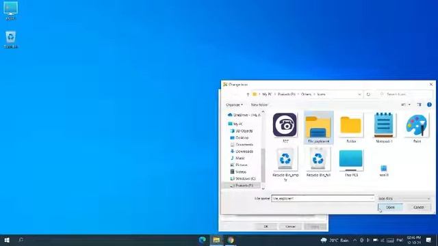This screenshot has height=246, width=438.
Task: Open the taskbar search icon
Action: (x=21, y=240)
